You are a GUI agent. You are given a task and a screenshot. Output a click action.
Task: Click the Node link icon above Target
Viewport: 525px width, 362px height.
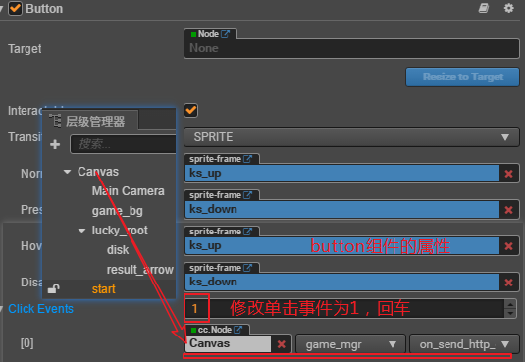(226, 34)
